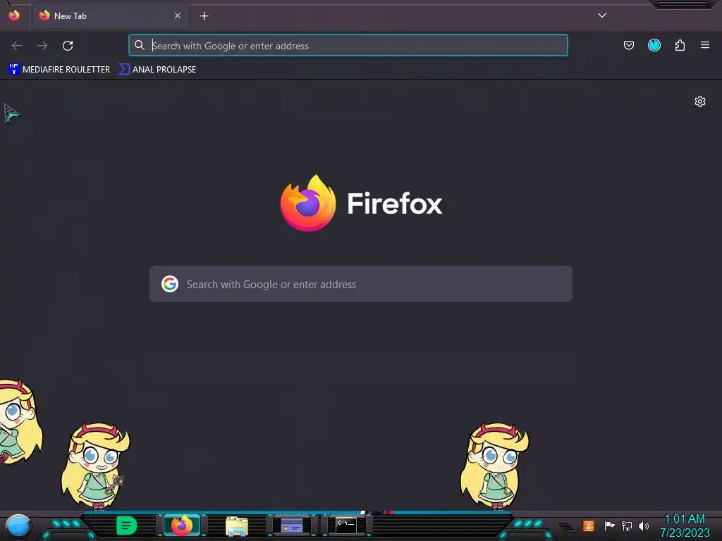Go back one page
722x541 pixels.
pos(17,46)
